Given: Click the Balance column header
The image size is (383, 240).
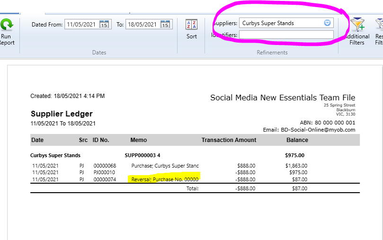Looking at the screenshot, I should [297, 140].
